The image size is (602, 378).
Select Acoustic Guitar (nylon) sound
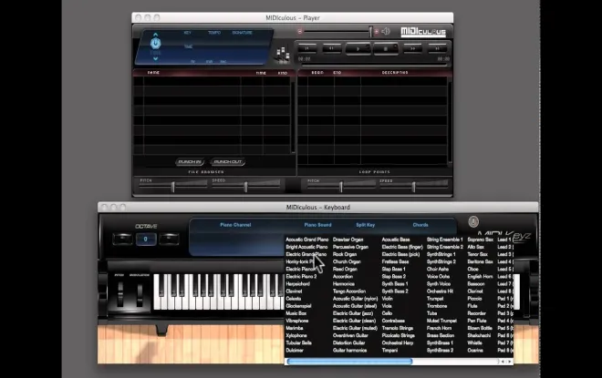pyautogui.click(x=355, y=299)
